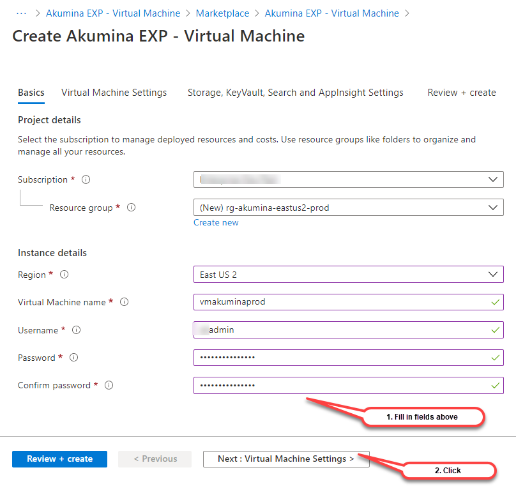Click the breadcrumb ellipsis to show more
This screenshot has width=516, height=486.
(20, 13)
